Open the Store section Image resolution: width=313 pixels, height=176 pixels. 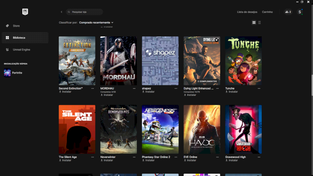click(x=25, y=26)
